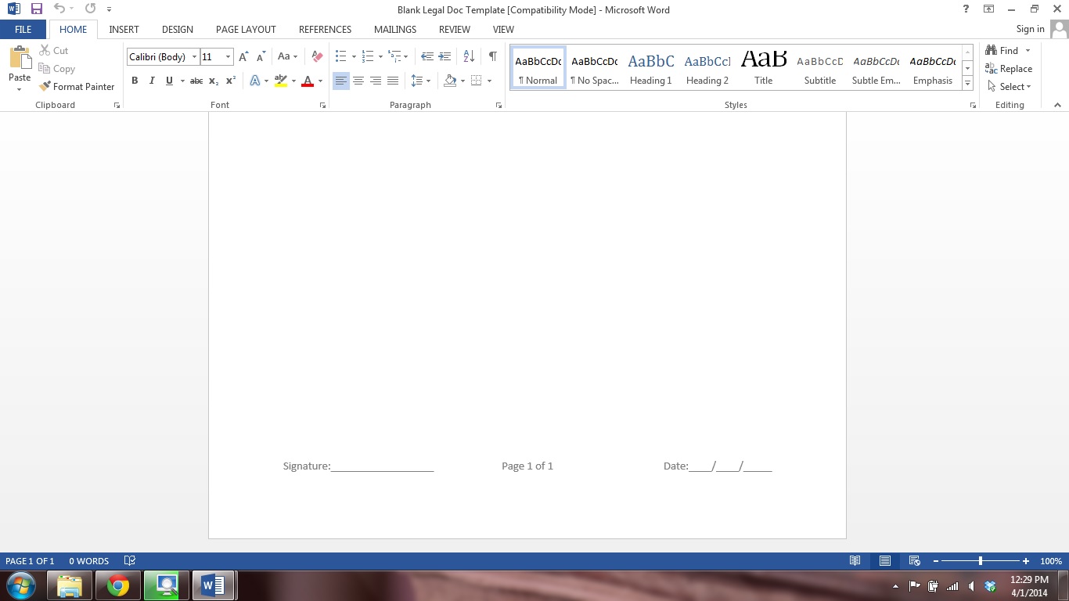
Task: Switch to Read Mode view
Action: 855,560
